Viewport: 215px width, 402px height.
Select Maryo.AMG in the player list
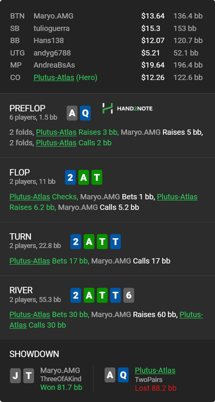click(x=53, y=16)
